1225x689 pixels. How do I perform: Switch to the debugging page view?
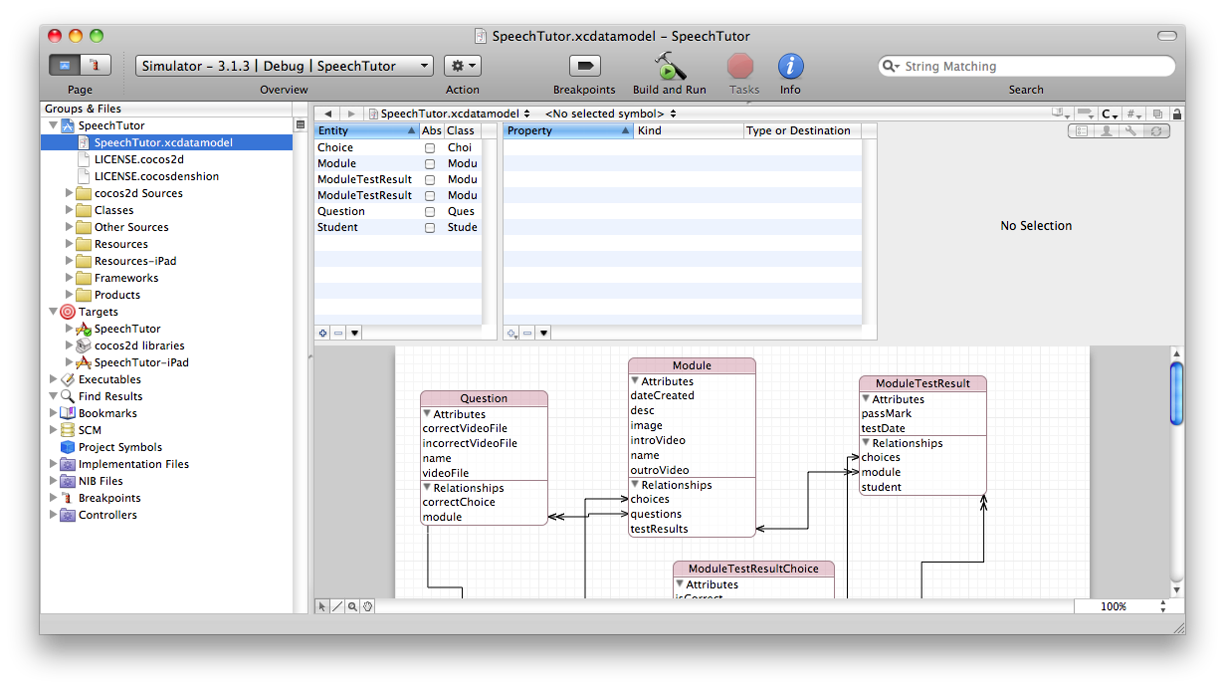click(x=96, y=66)
